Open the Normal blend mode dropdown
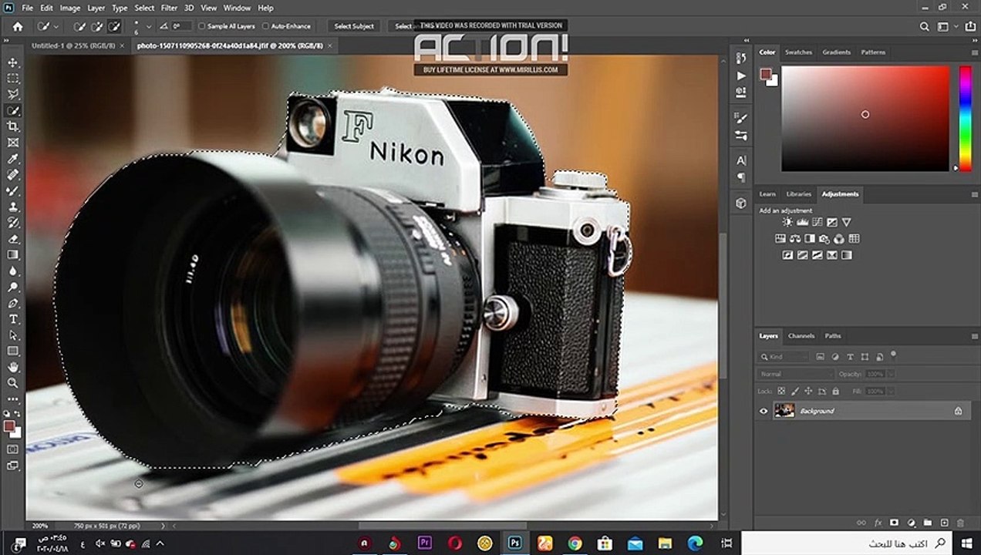This screenshot has width=981, height=555. 796,374
